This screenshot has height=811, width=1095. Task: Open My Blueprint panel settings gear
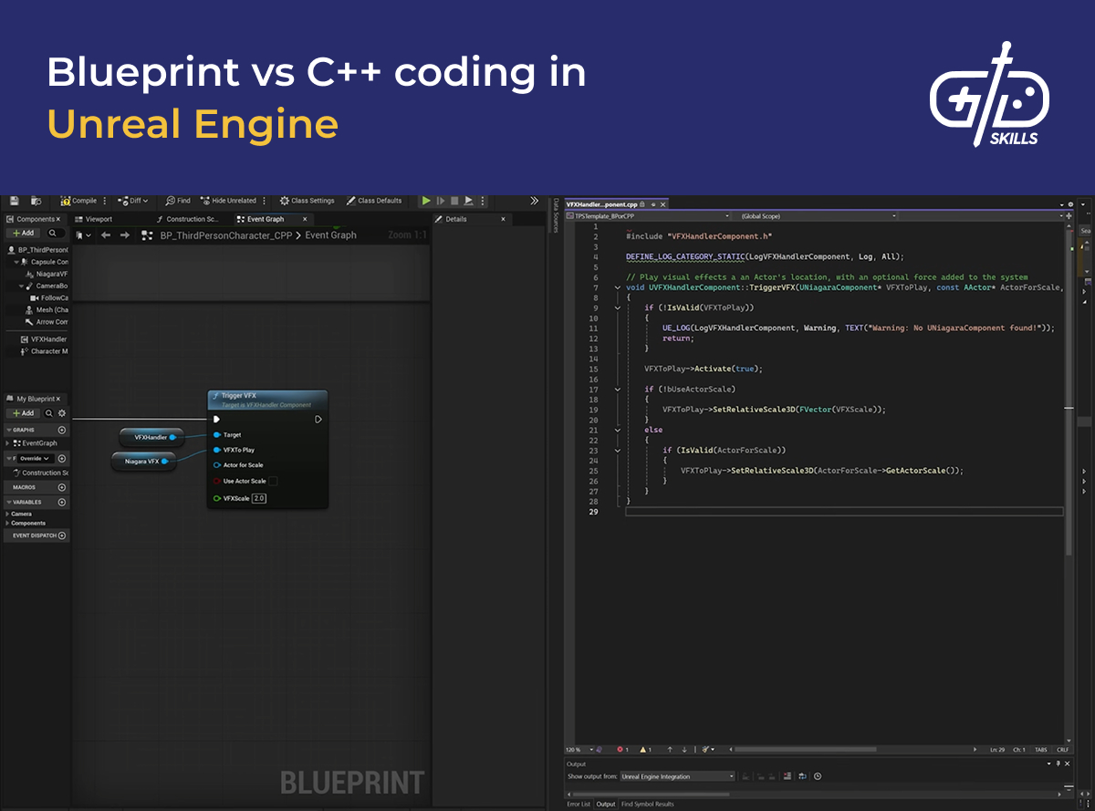pos(61,413)
